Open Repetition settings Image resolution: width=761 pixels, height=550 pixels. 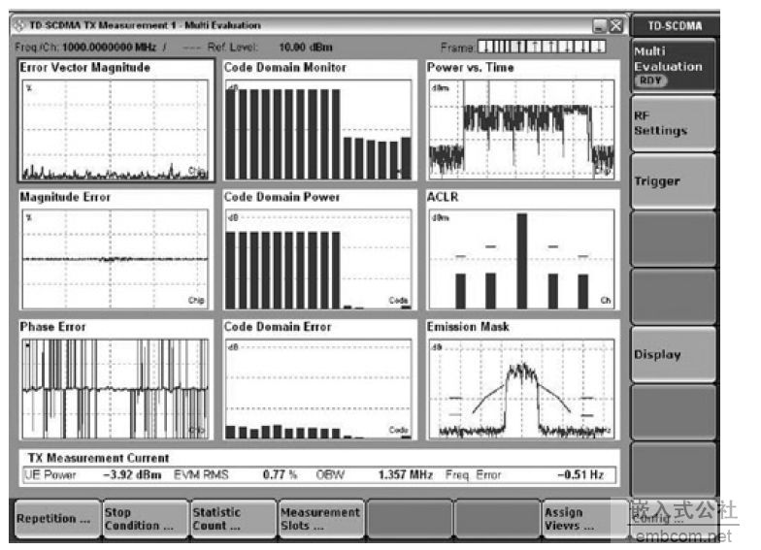(x=58, y=518)
